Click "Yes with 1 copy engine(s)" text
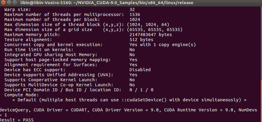The height and width of the screenshot is (122, 262). 163,45
